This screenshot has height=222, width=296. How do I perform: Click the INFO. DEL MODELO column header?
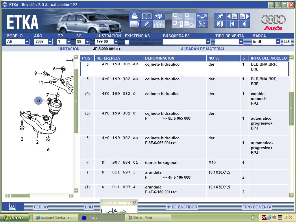pos(269,58)
